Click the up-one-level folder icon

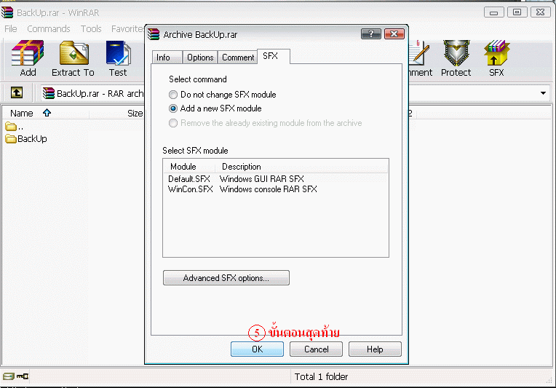(16, 93)
